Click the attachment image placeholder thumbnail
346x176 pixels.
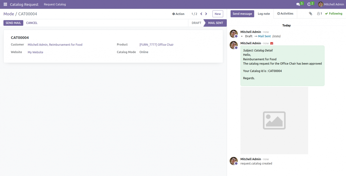tap(274, 120)
